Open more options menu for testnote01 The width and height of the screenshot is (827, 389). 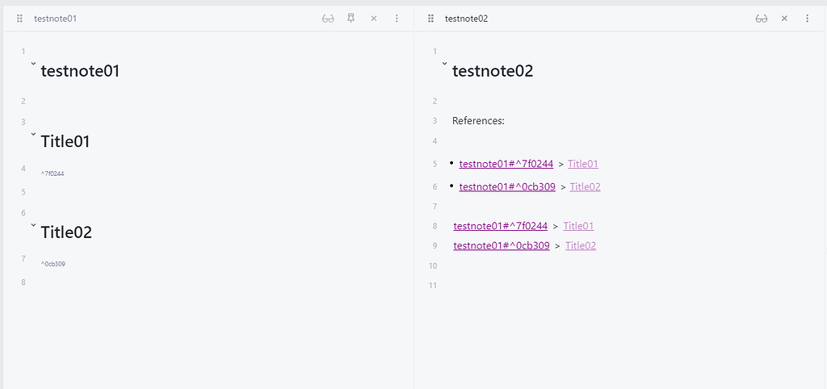coord(397,19)
